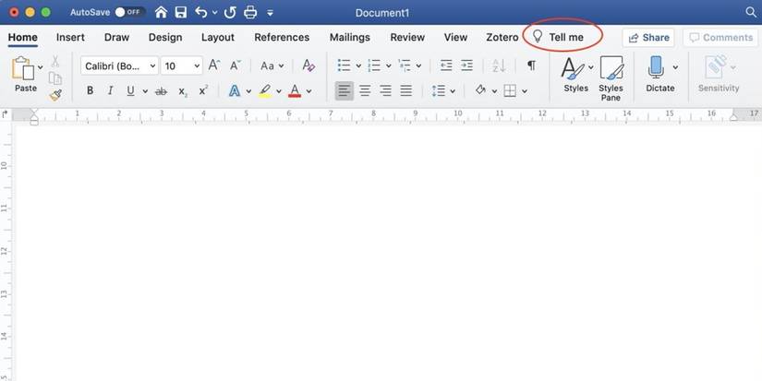Open the Insert tab
The image size is (762, 381).
(x=70, y=38)
